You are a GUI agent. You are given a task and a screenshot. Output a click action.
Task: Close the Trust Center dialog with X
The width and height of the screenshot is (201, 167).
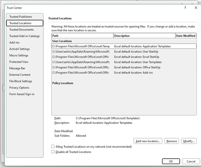click(x=196, y=8)
